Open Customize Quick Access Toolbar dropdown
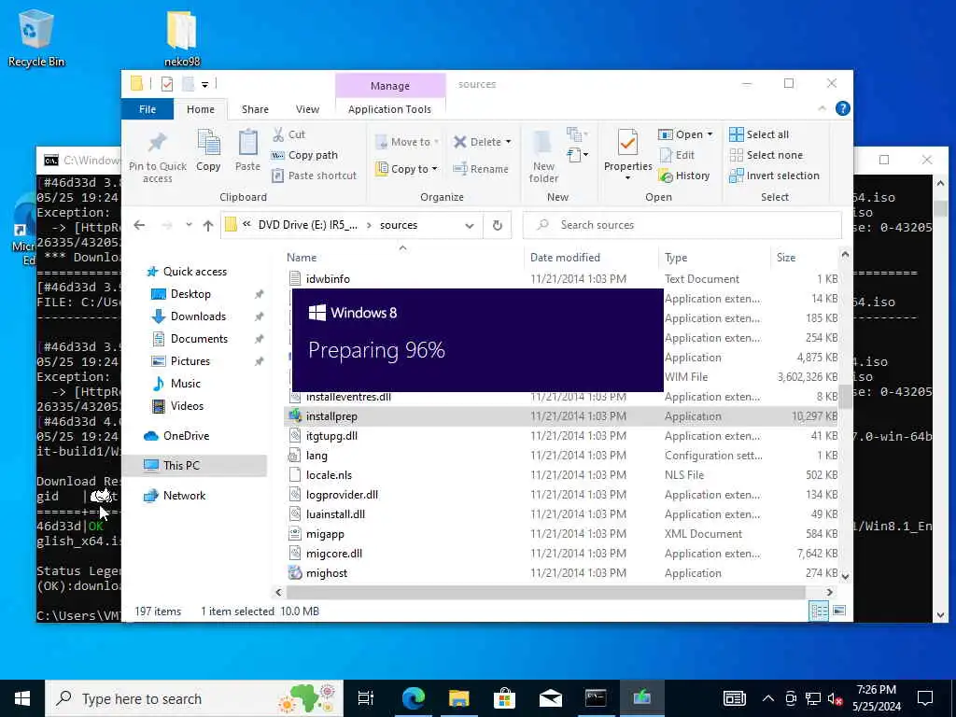This screenshot has width=956, height=717. (204, 84)
